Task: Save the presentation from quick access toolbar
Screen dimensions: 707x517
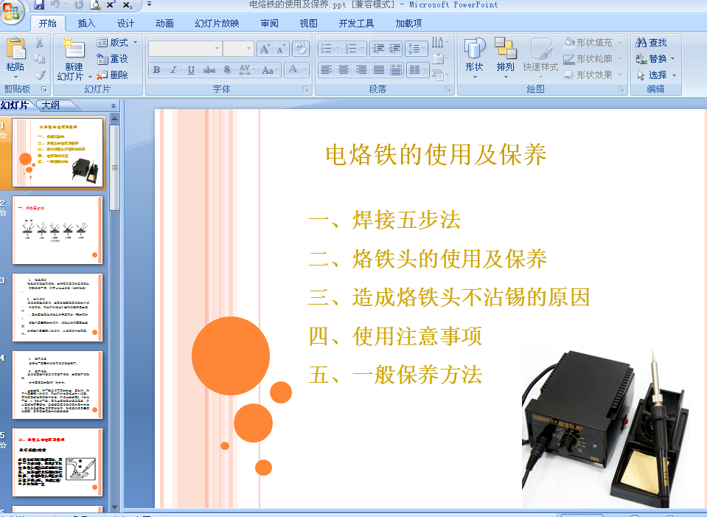Action: (x=39, y=5)
